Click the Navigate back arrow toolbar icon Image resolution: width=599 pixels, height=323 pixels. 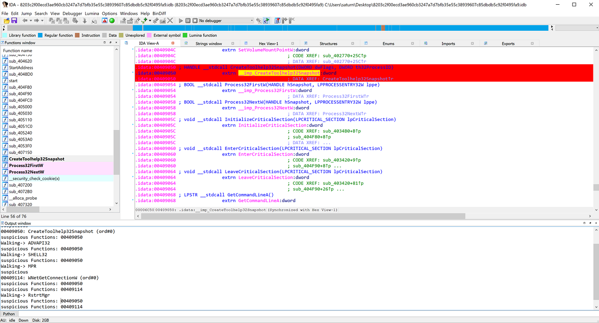pyautogui.click(x=26, y=20)
